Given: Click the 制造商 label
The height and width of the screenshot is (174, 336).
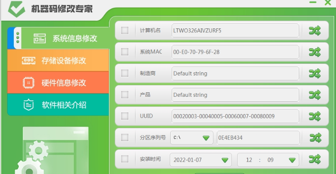Looking at the screenshot, I should [148, 73].
